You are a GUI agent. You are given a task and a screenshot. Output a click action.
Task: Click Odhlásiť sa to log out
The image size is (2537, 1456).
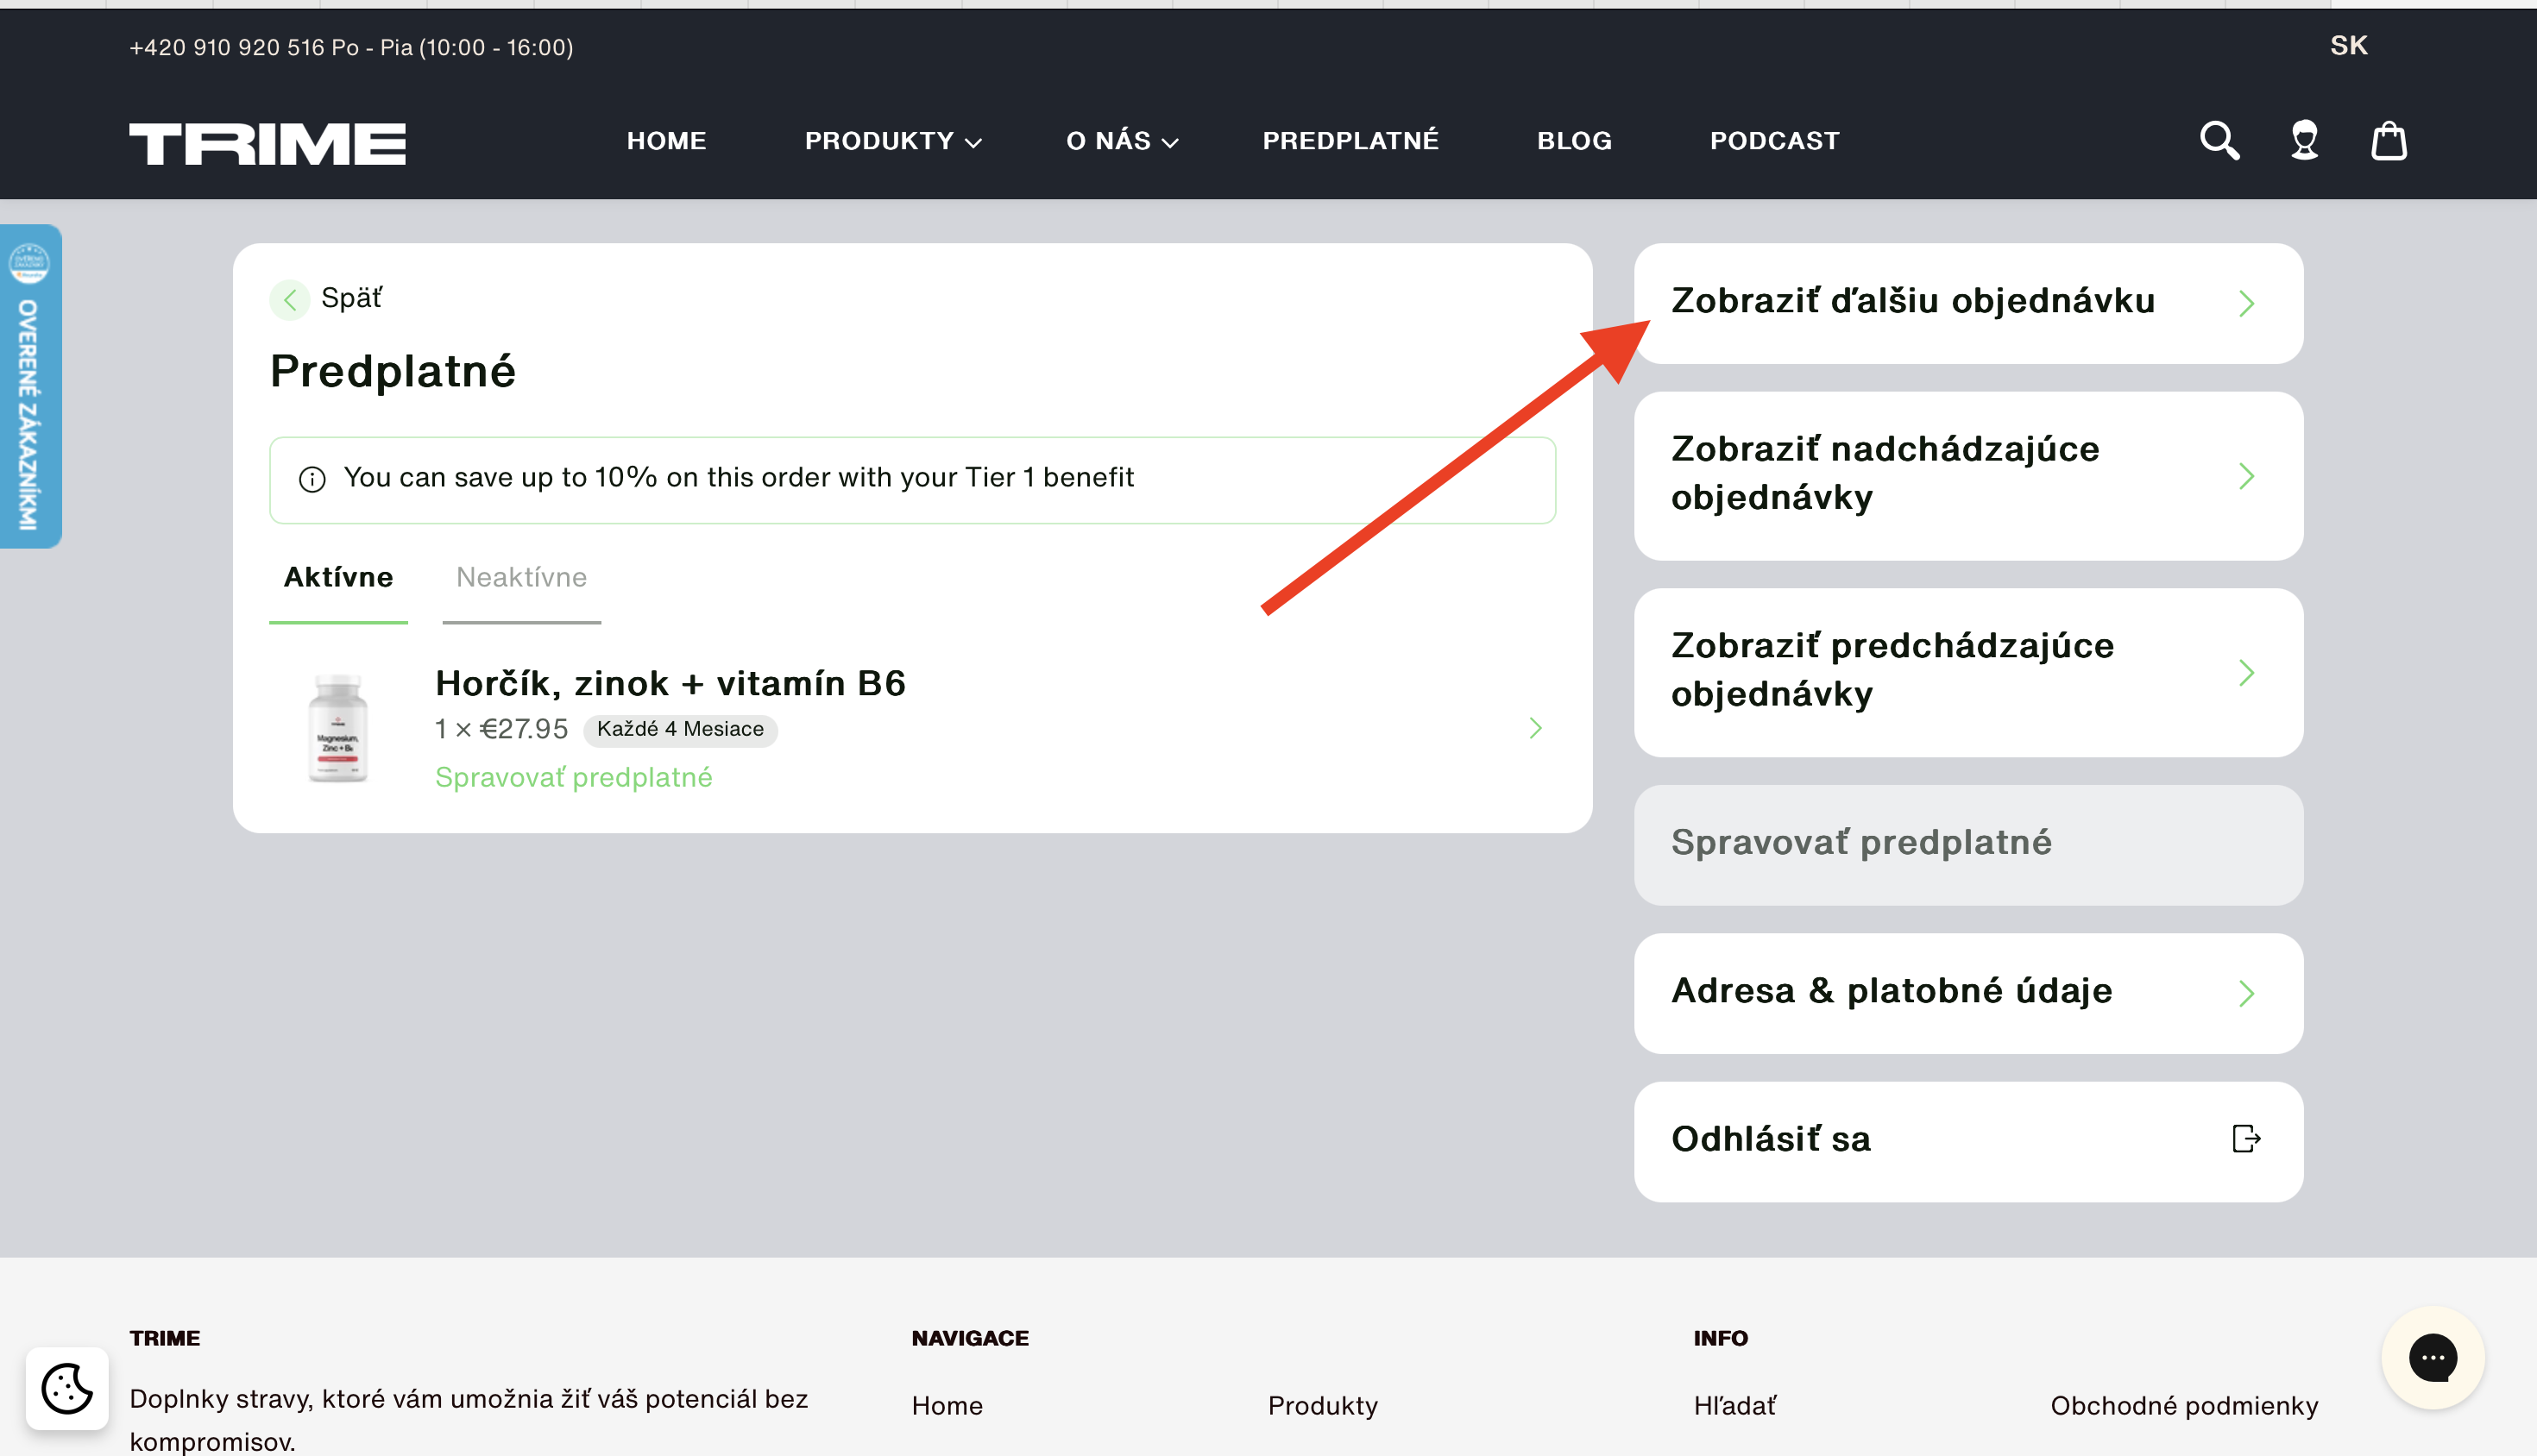(1967, 1142)
